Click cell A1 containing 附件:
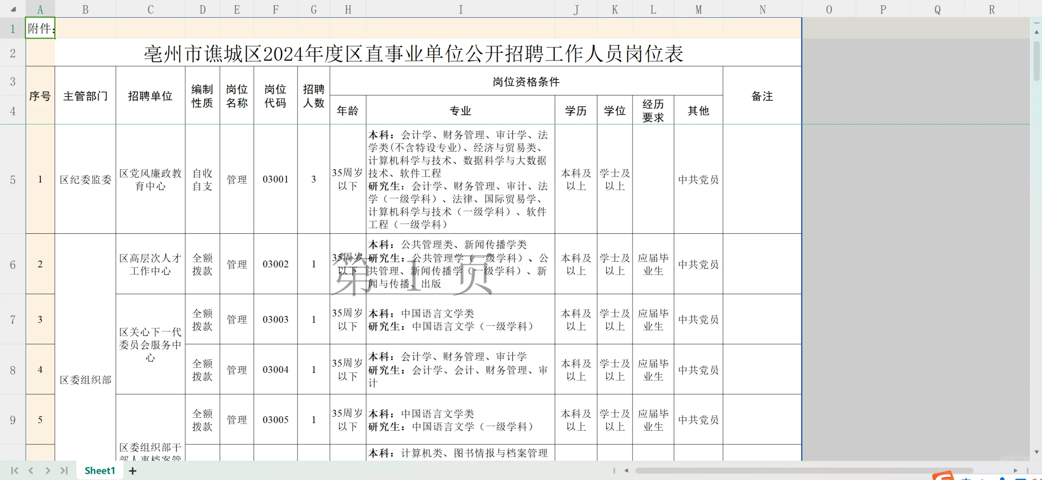This screenshot has height=480, width=1042. [40, 28]
